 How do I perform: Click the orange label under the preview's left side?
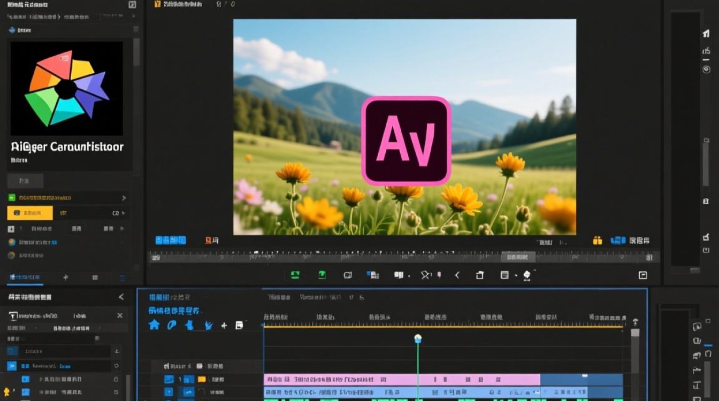pyautogui.click(x=212, y=241)
